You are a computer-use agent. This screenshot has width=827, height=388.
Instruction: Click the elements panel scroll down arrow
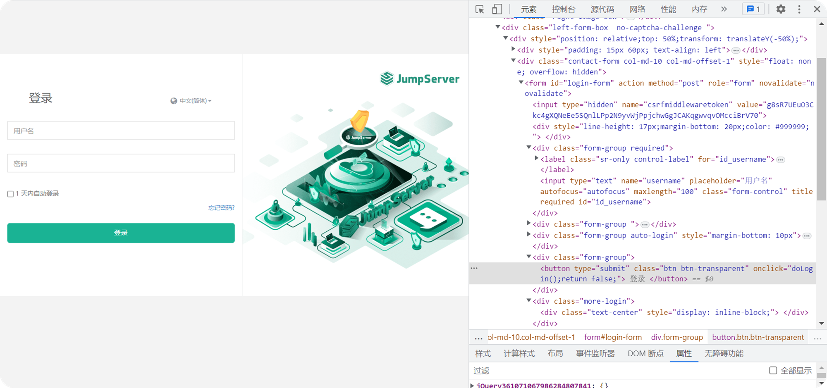point(822,323)
